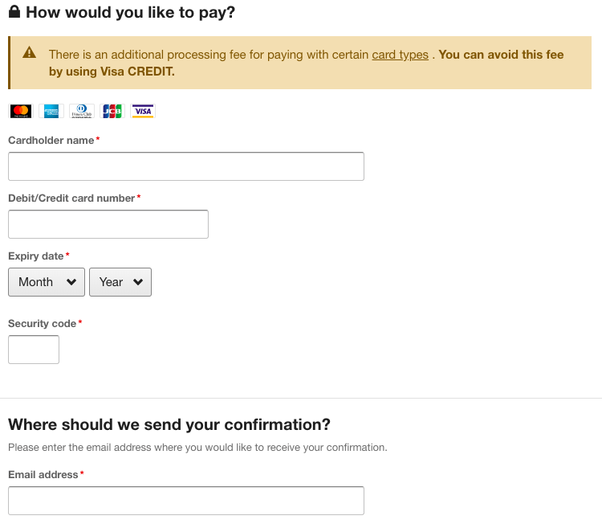Open the Year expiry dropdown
The width and height of the screenshot is (602, 528).
pyautogui.click(x=120, y=282)
